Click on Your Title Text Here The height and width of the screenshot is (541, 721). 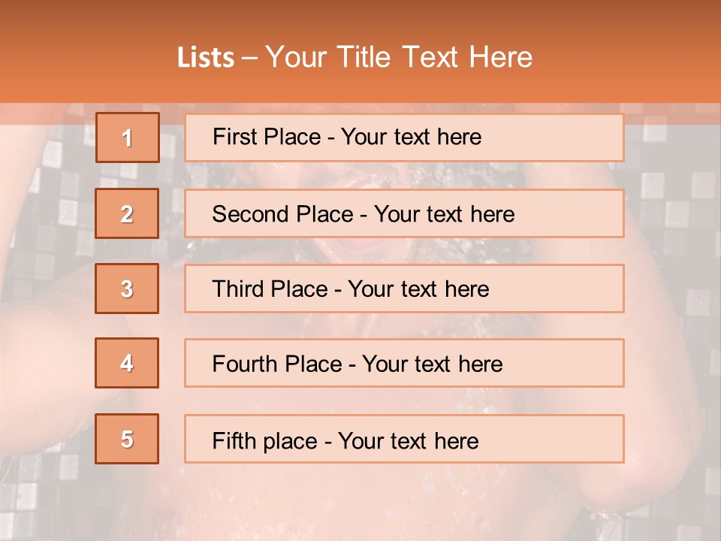click(x=399, y=57)
